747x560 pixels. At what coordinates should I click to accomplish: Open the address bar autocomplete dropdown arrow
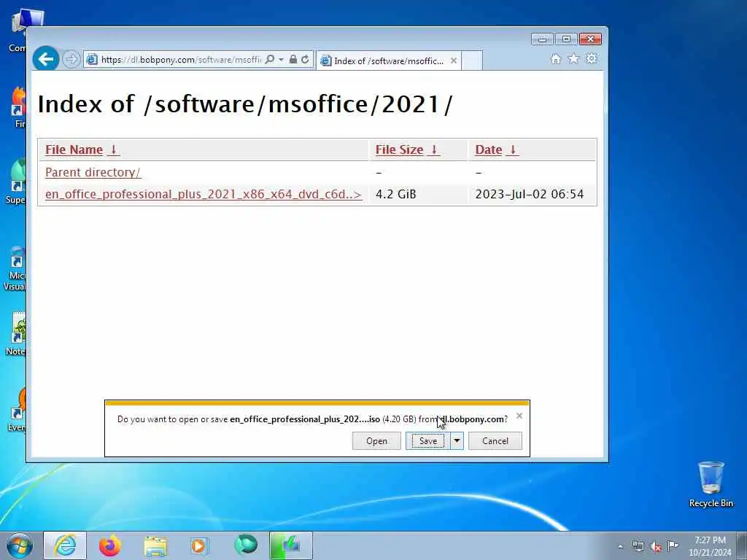point(281,60)
